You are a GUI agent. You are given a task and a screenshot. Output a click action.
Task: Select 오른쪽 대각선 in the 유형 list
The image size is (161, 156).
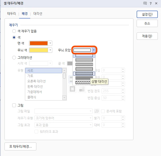(44, 81)
